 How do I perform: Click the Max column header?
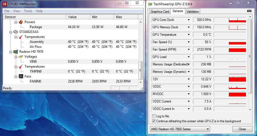pyautogui.click(x=126, y=17)
